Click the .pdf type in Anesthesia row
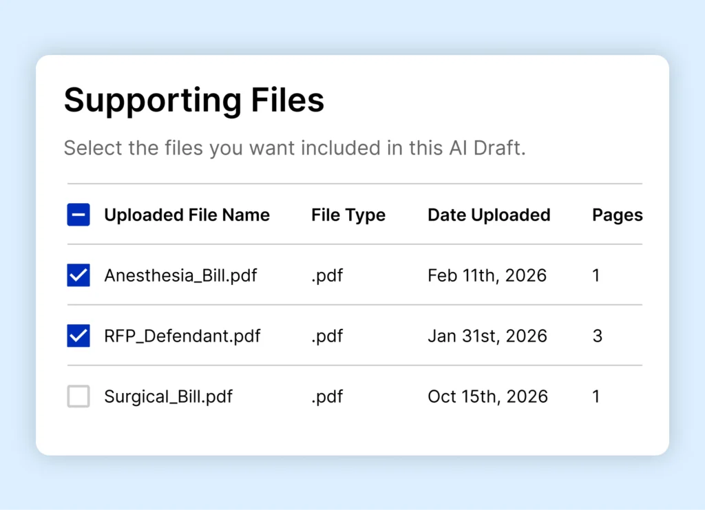 click(327, 276)
